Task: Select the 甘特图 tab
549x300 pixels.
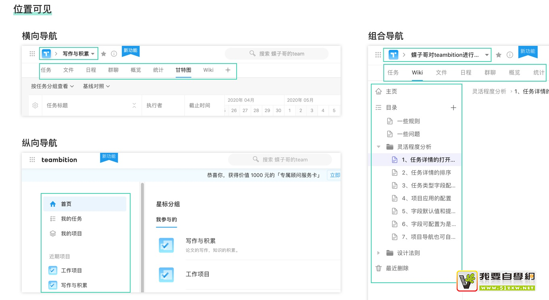Action: click(183, 70)
